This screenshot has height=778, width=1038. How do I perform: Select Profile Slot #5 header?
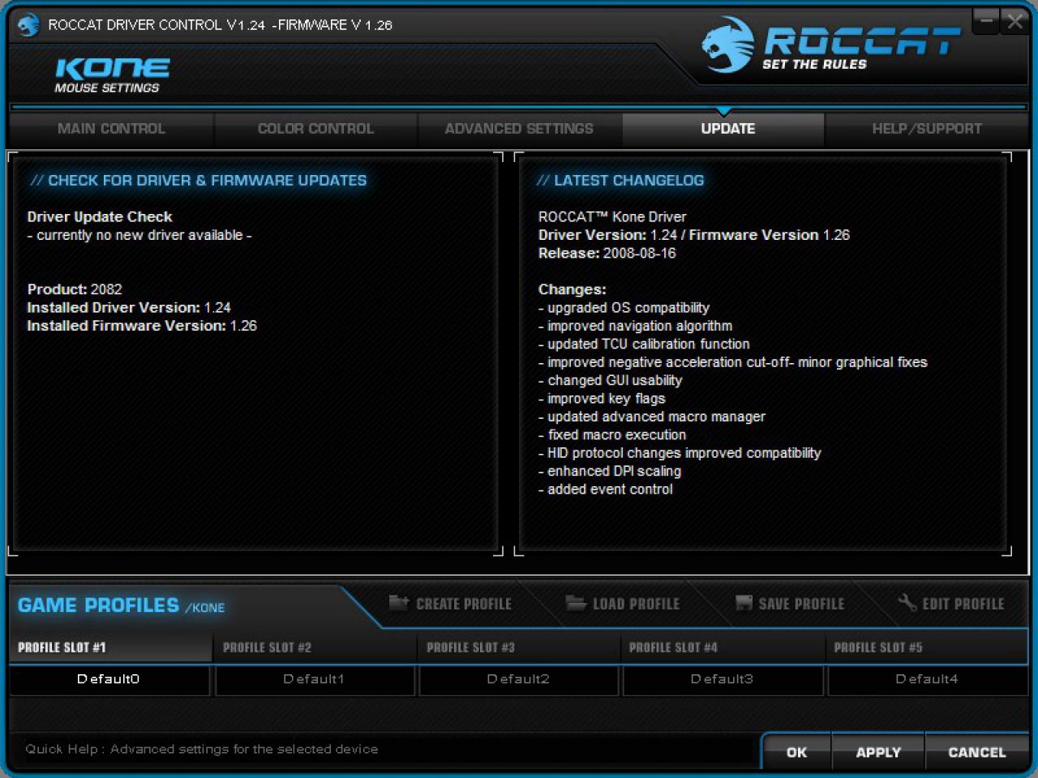pyautogui.click(x=927, y=648)
